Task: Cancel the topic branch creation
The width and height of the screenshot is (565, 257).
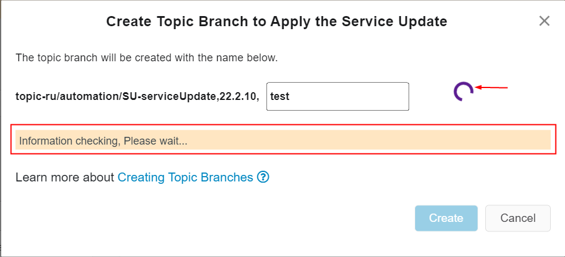Action: (517, 218)
